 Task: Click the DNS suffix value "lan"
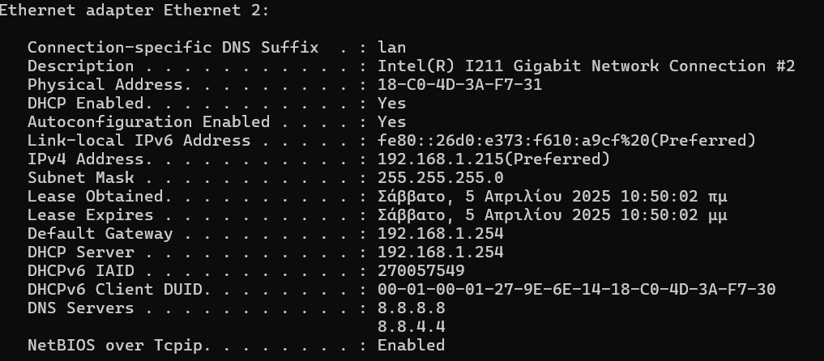pos(392,48)
